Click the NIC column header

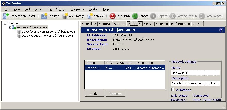click(110, 63)
